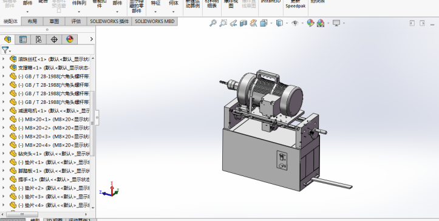Open the View Orientation dropdown arrow
Screen dimensions: 439x221
coord(271,23)
